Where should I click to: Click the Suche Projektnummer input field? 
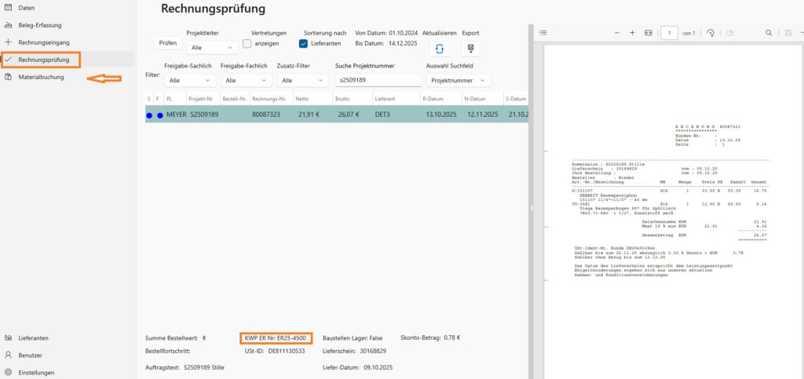coord(377,80)
